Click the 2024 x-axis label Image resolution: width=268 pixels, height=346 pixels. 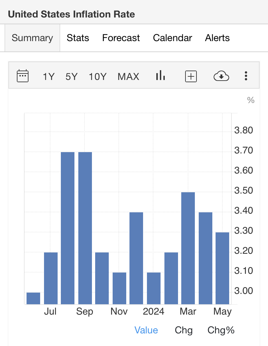[153, 312]
